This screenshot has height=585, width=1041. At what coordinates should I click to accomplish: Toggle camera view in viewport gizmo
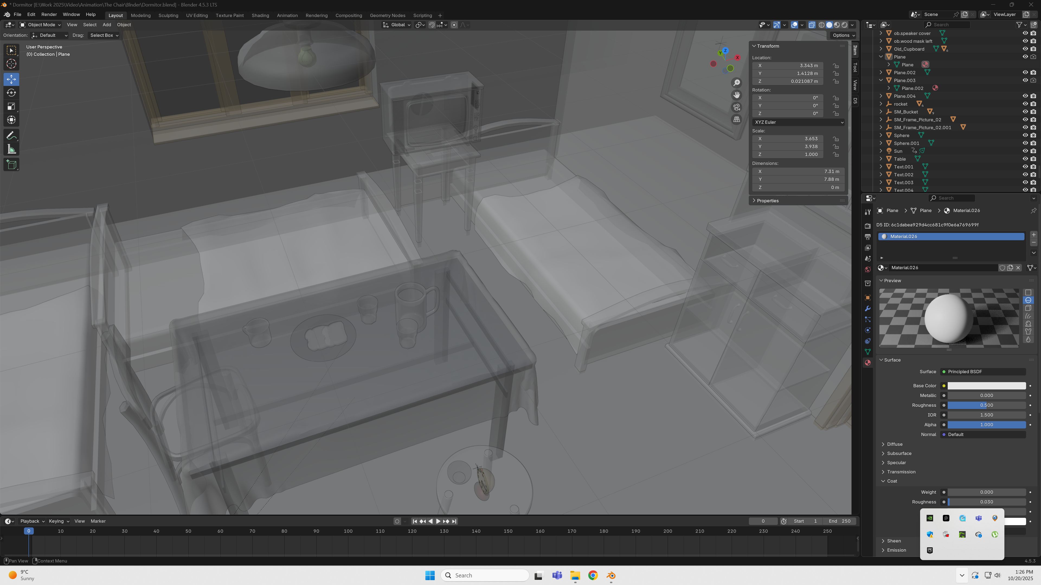click(737, 107)
